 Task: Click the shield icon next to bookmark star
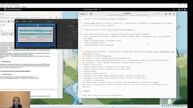pyautogui.click(x=56, y=18)
